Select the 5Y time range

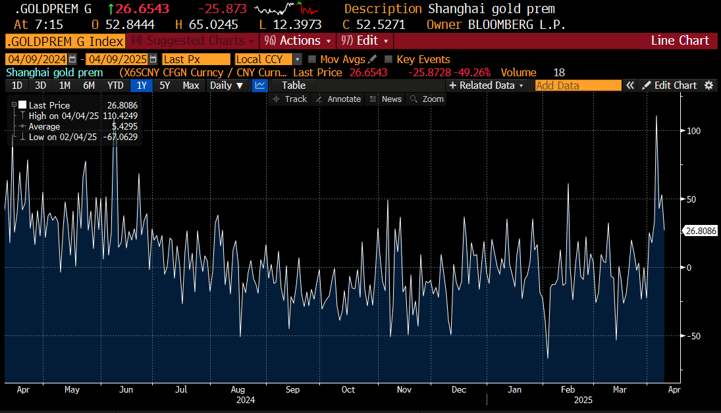tap(165, 85)
